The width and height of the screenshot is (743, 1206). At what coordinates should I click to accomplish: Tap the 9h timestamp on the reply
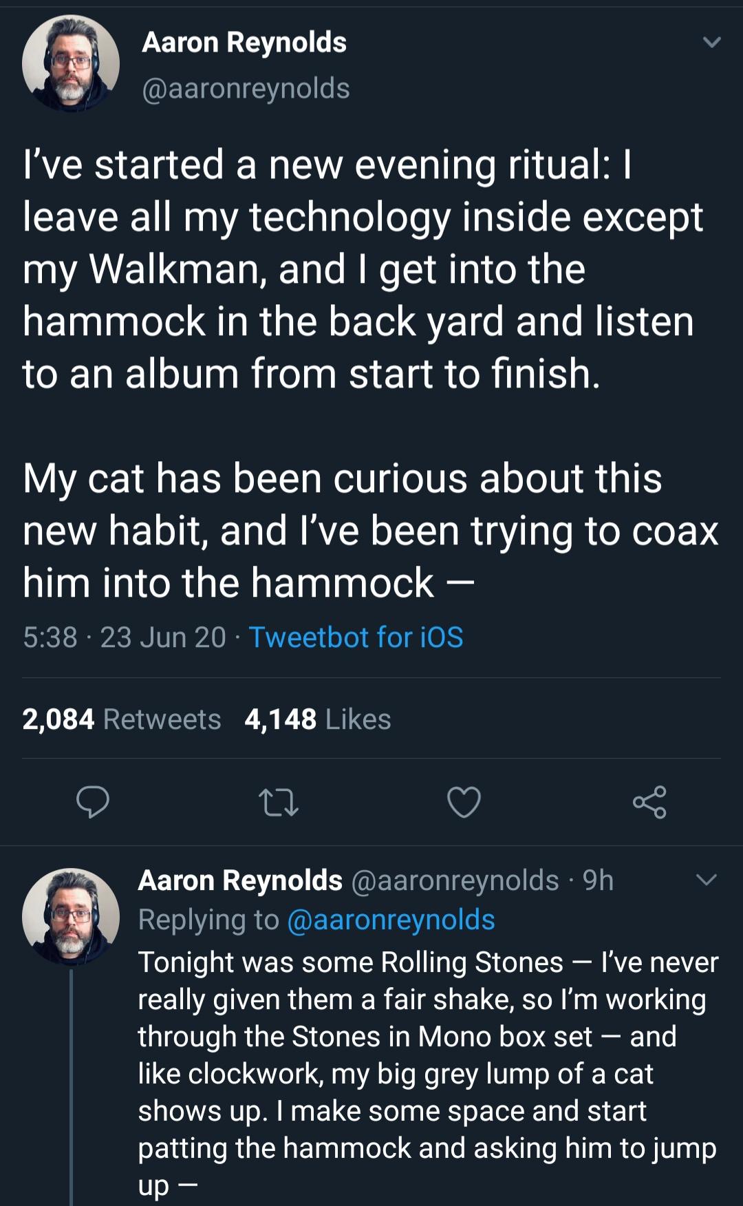[598, 880]
